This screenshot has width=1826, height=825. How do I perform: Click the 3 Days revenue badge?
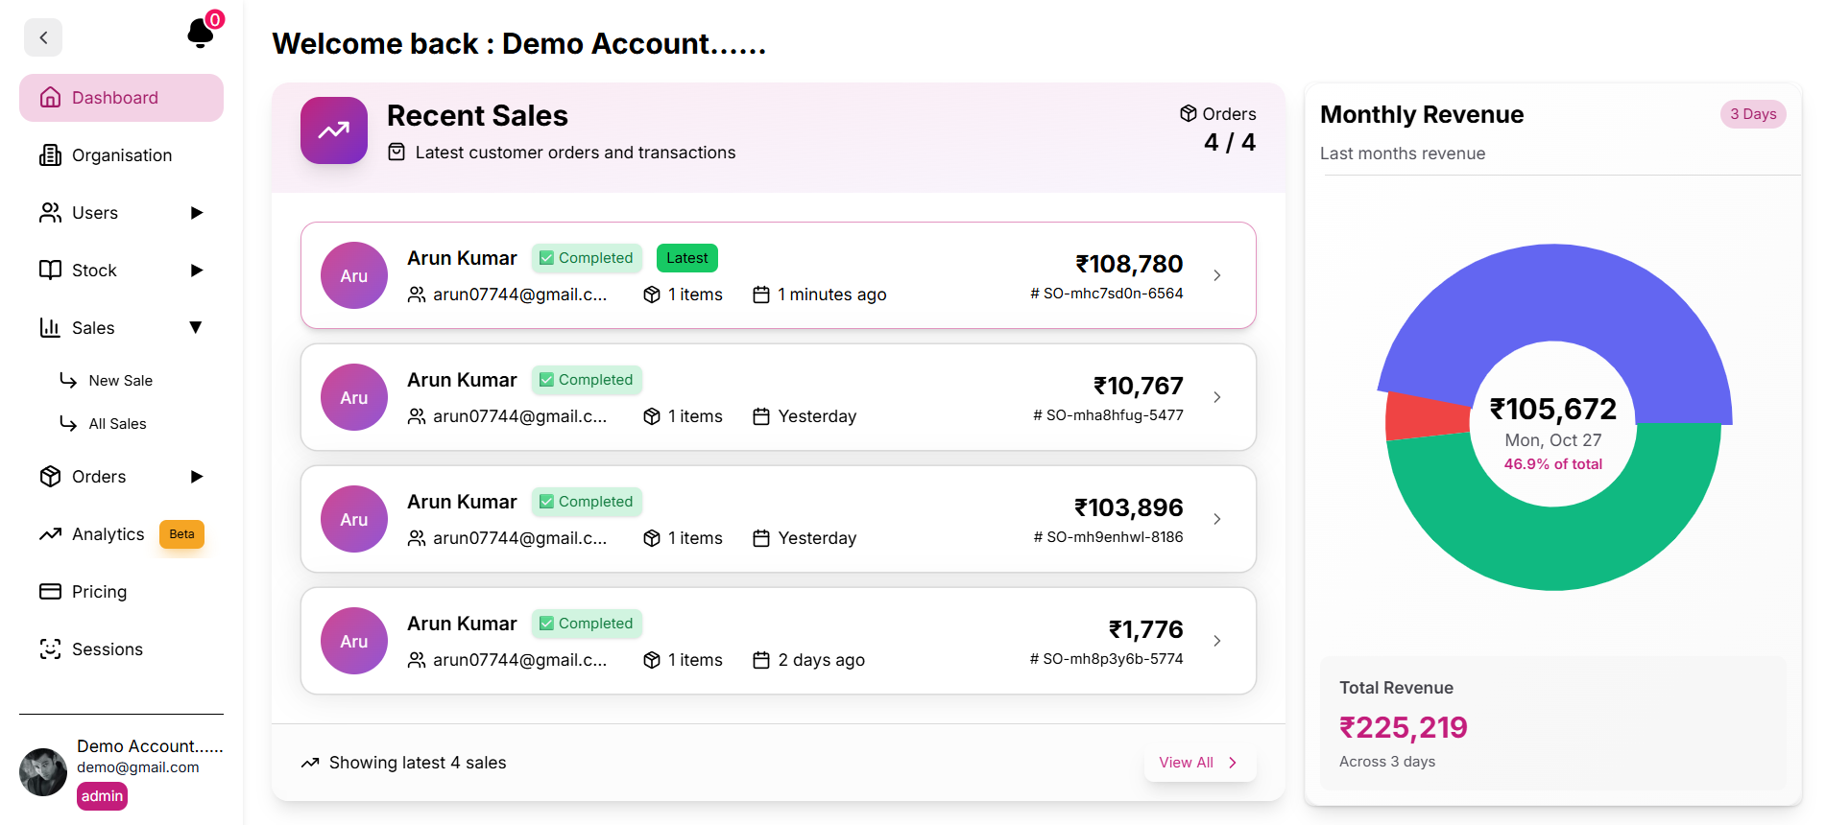[x=1752, y=114]
